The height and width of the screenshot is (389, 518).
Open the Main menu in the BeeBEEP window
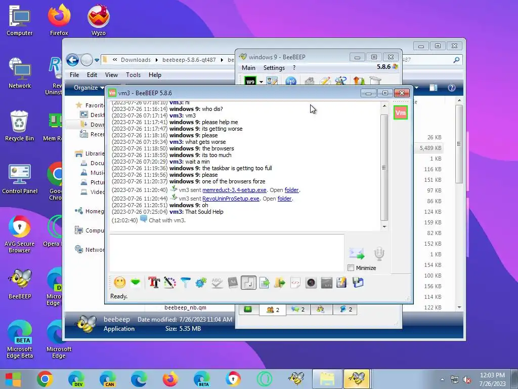tap(248, 67)
